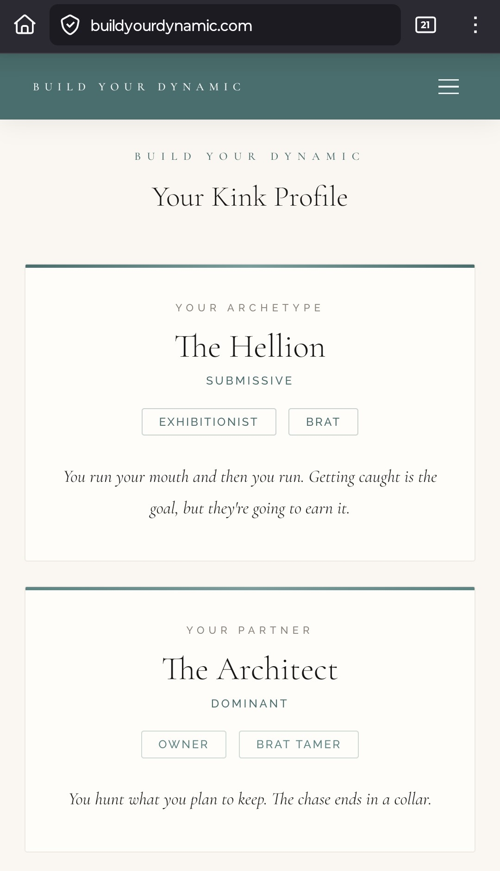Tap the Your Archetype card label
The width and height of the screenshot is (500, 871).
(249, 308)
